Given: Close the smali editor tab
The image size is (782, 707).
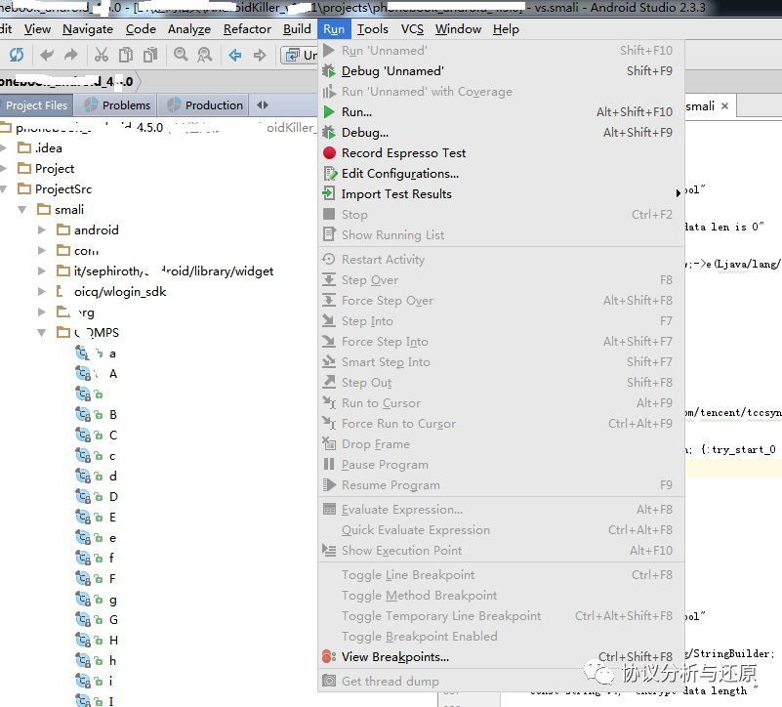Looking at the screenshot, I should pos(724,105).
